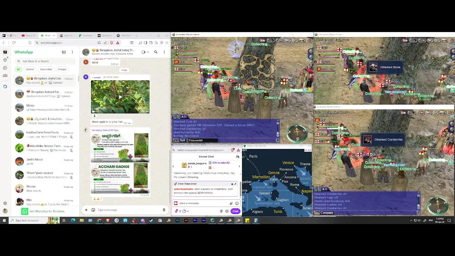Open ACCHARI GADIGE poster image
The width and height of the screenshot is (455, 256).
tap(120, 178)
